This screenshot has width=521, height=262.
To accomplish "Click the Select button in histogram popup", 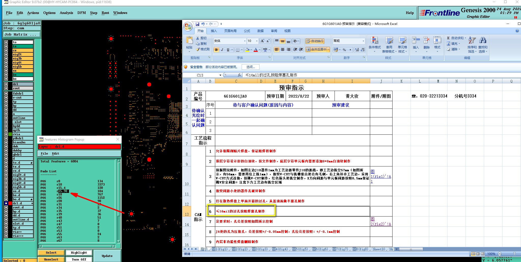I will 51,253.
